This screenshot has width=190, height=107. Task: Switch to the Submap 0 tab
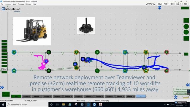tap(27, 96)
